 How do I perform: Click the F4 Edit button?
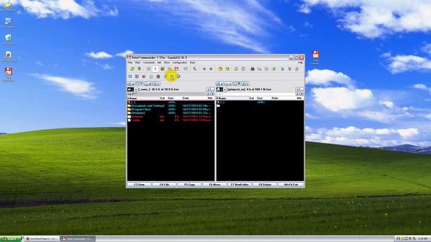coord(164,185)
